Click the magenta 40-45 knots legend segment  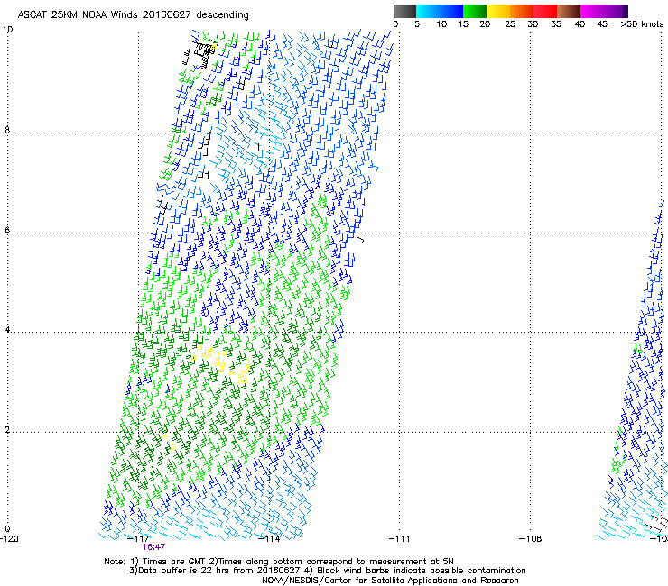tap(592, 11)
